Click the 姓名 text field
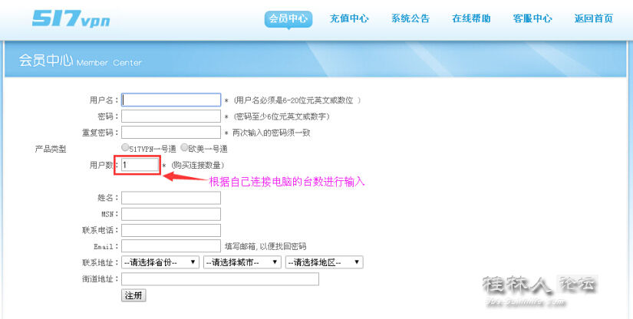The height and width of the screenshot is (319, 633). [171, 198]
